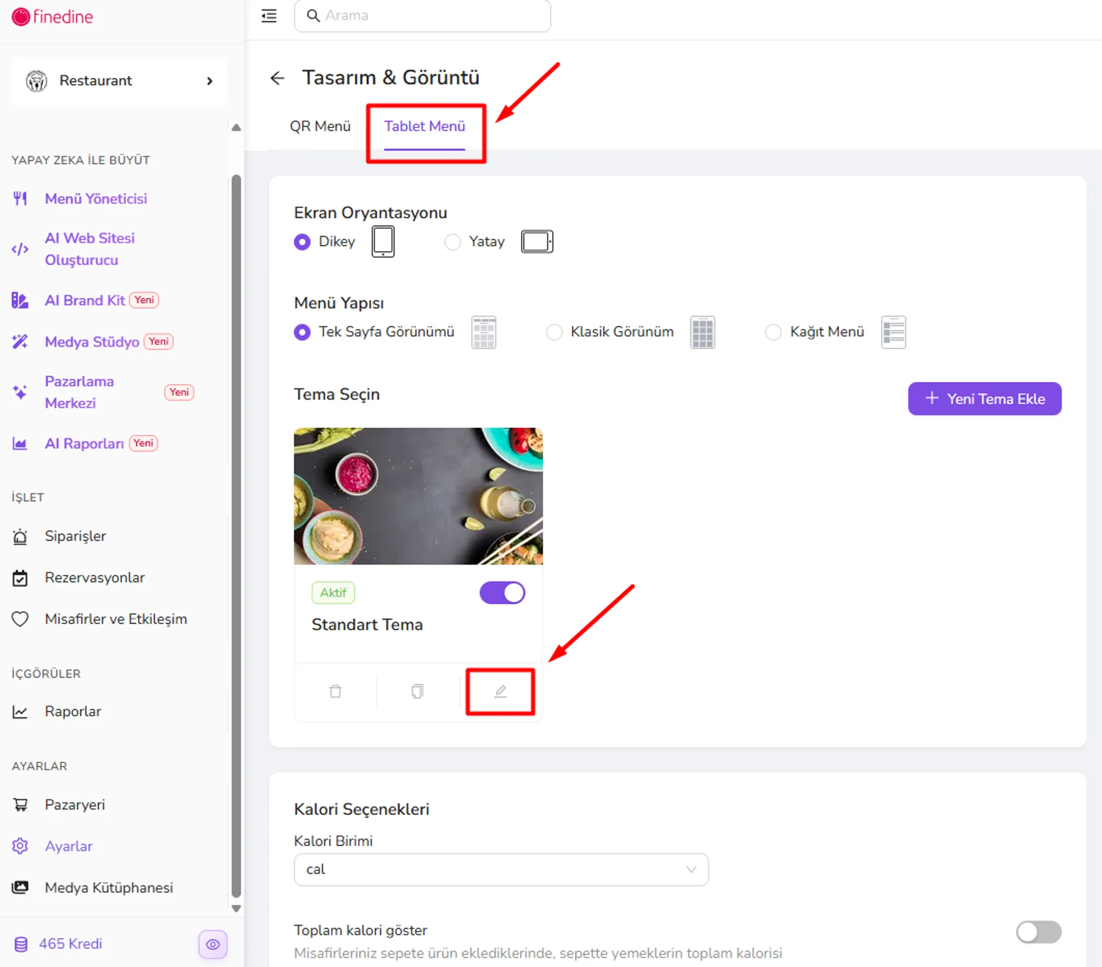Screen dimensions: 1102x967
Task: Click the back arrow beside Tasarım & Görüntü
Action: point(277,77)
